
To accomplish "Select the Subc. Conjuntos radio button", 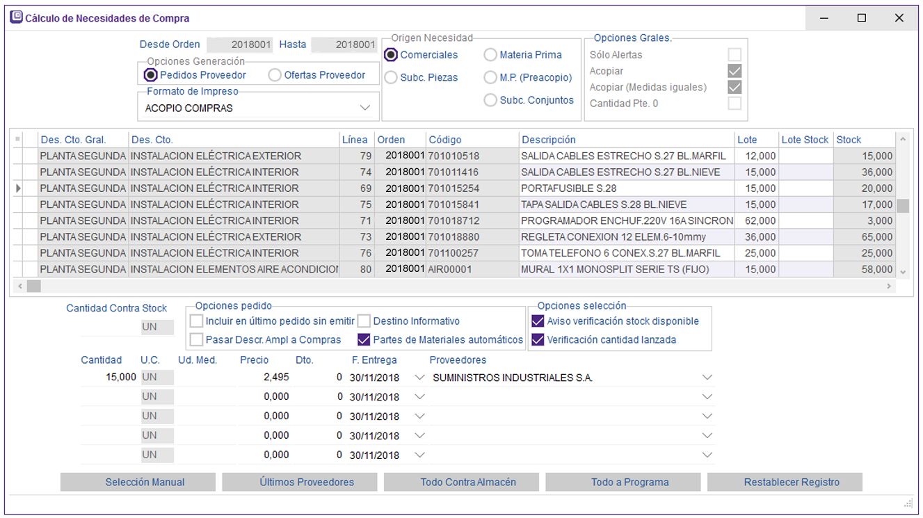I will pos(490,101).
